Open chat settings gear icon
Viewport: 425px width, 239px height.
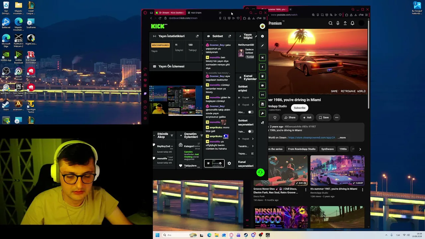point(229,163)
